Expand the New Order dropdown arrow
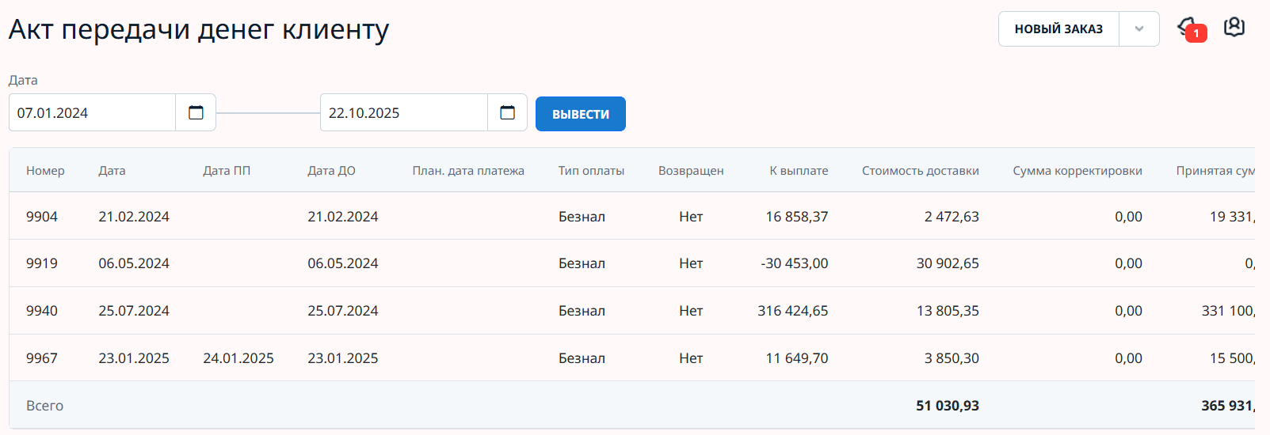The width and height of the screenshot is (1270, 435). tap(1138, 29)
